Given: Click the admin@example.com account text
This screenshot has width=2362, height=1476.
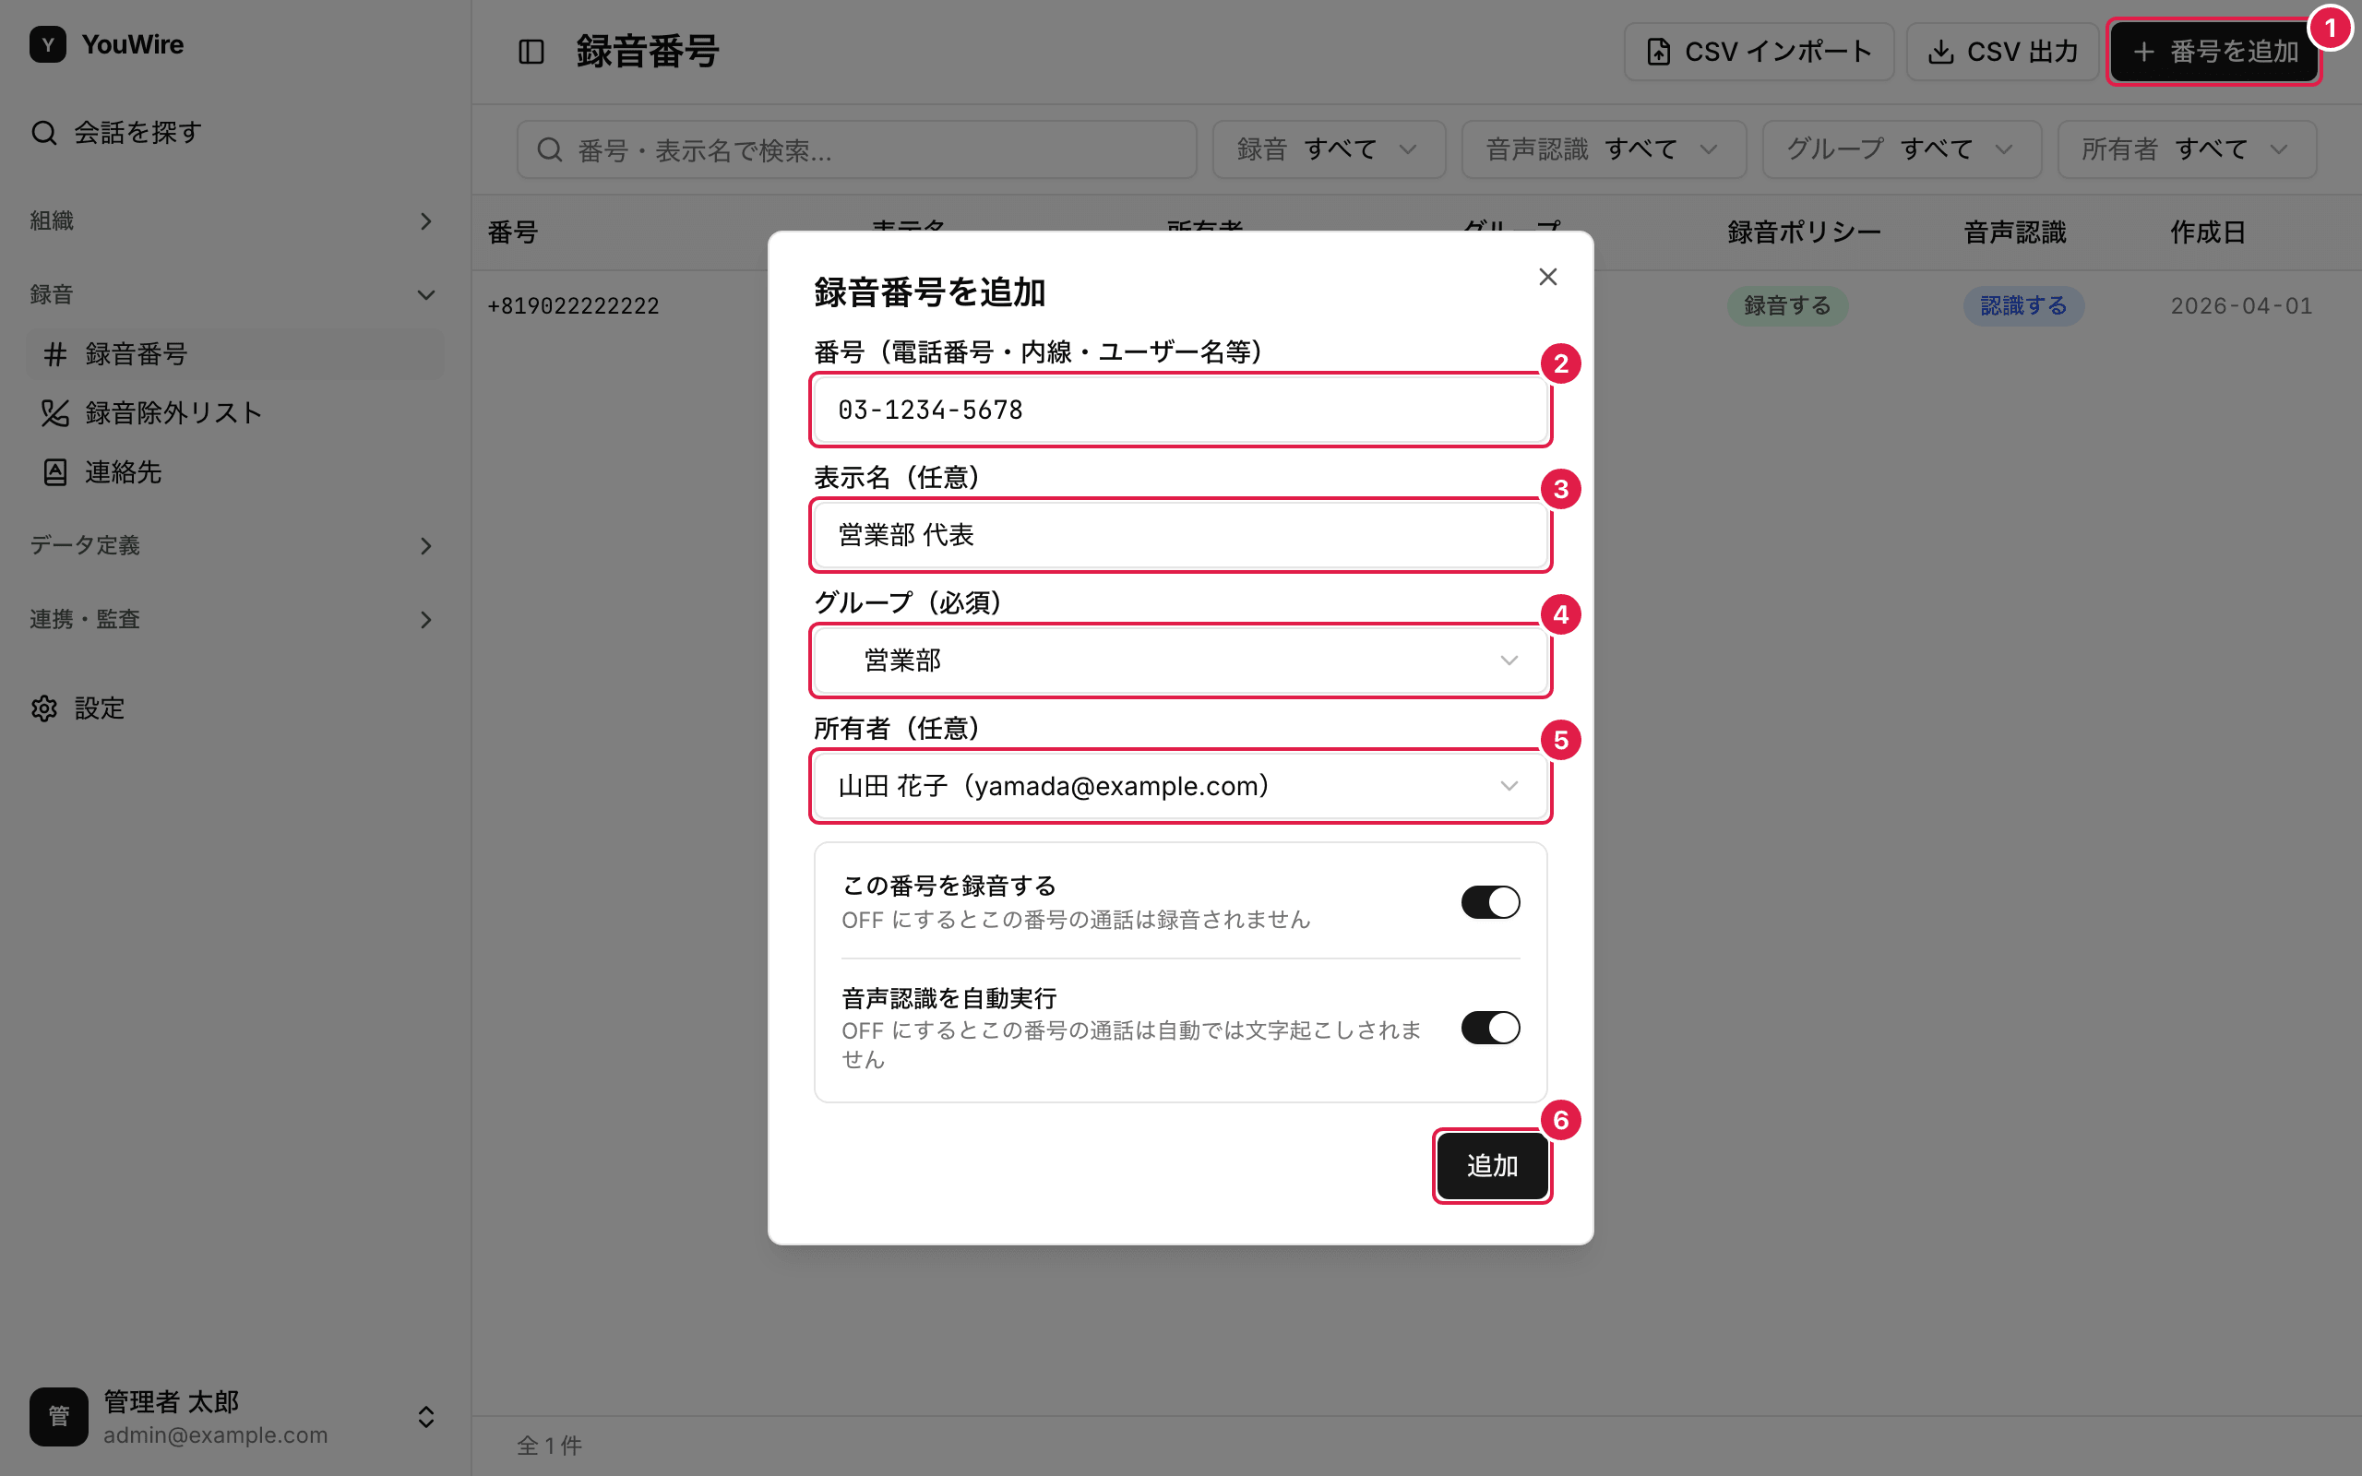Looking at the screenshot, I should 216,1435.
